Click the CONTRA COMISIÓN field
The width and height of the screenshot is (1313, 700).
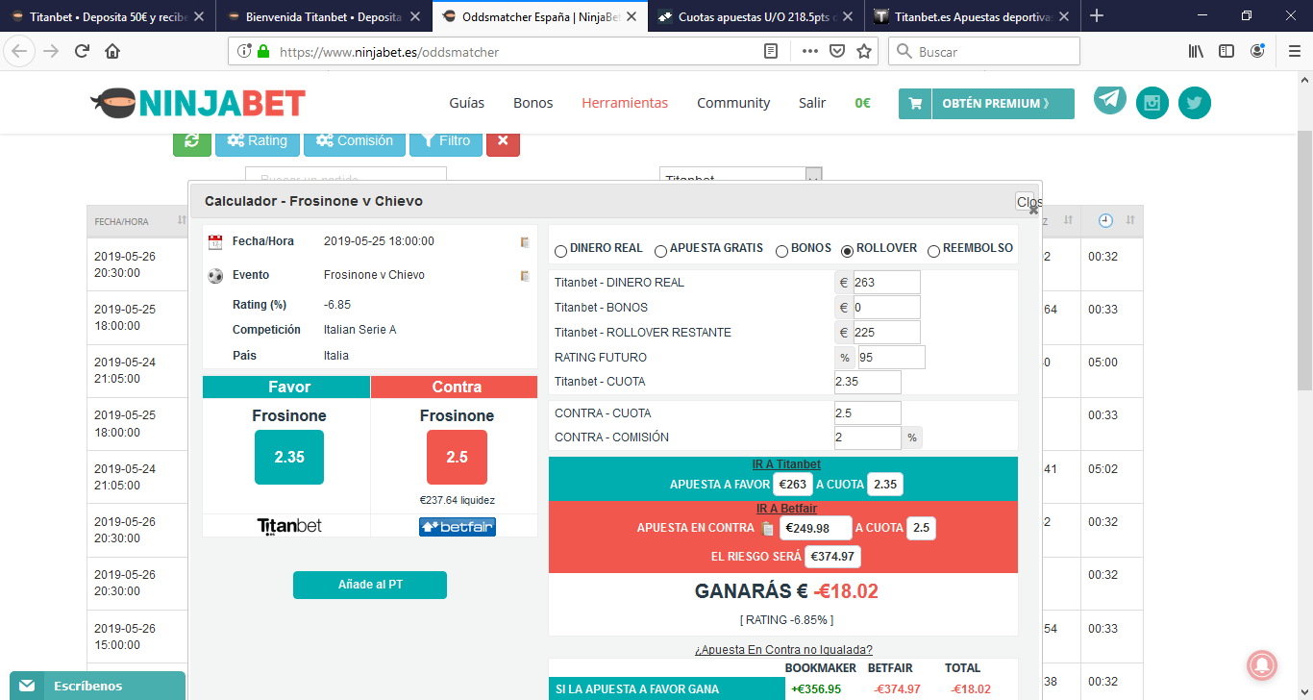click(x=868, y=437)
